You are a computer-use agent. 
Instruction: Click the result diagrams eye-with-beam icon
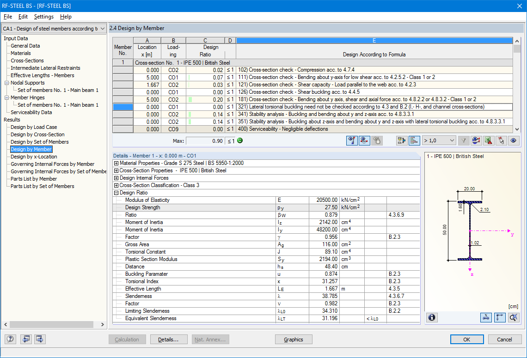[x=476, y=141]
